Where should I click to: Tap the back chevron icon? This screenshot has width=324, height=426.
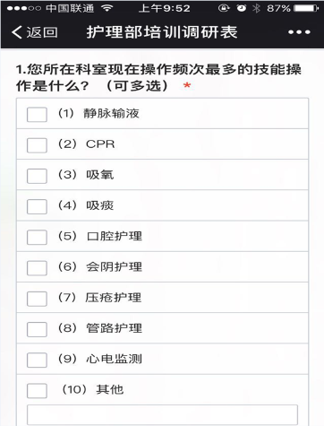tap(17, 32)
